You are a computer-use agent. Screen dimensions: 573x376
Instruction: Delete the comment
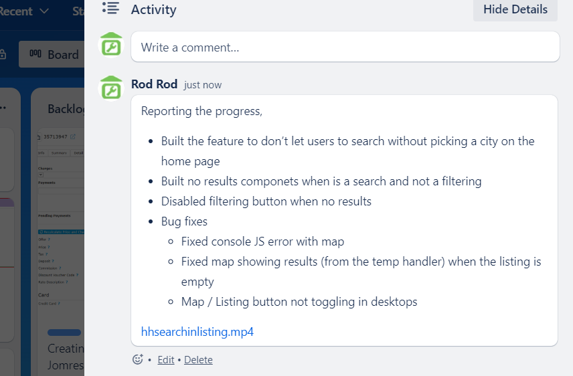click(198, 360)
